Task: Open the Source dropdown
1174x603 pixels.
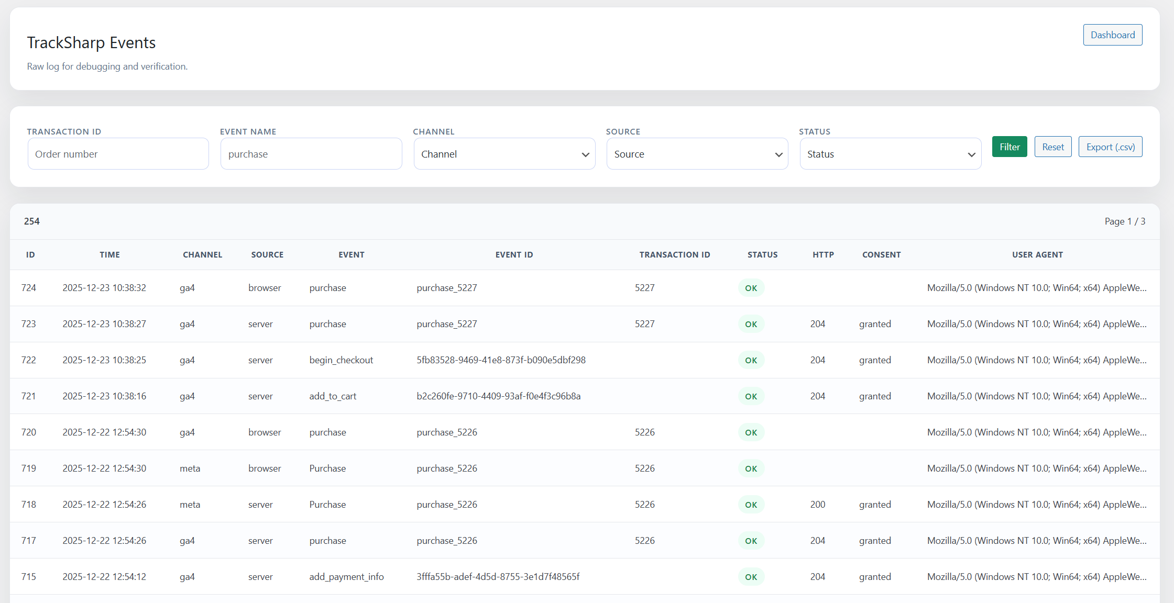Action: pyautogui.click(x=697, y=153)
